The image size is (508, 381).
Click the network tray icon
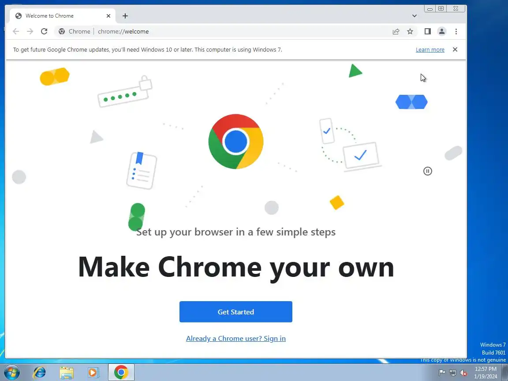click(452, 373)
